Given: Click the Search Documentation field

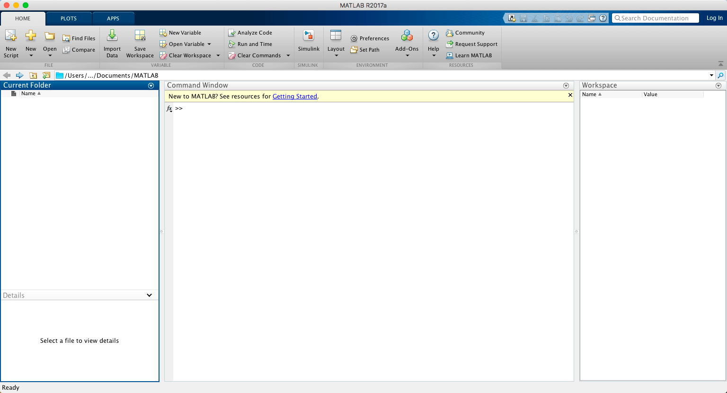Looking at the screenshot, I should coord(656,18).
